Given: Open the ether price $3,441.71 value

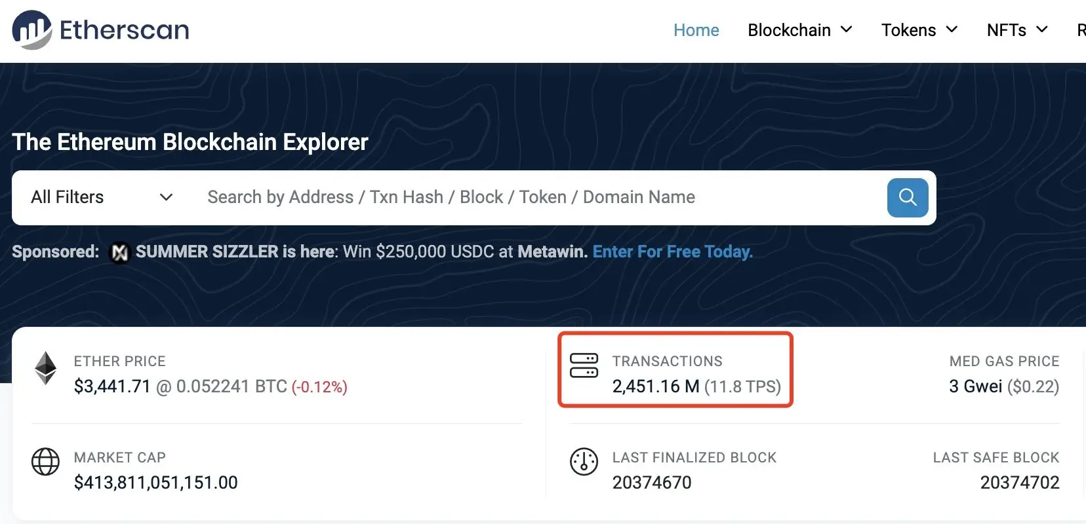Looking at the screenshot, I should [x=112, y=386].
